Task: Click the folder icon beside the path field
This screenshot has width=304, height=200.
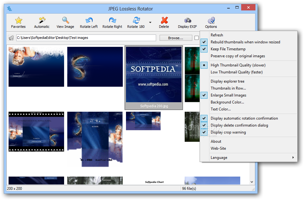Action: pyautogui.click(x=11, y=38)
